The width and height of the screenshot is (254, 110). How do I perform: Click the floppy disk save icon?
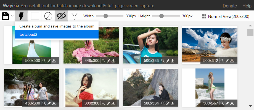[5, 16]
